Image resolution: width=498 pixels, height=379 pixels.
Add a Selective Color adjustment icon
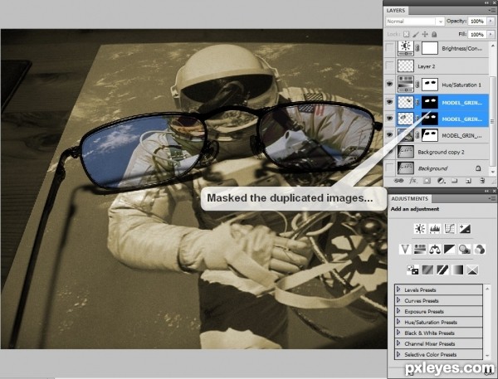tap(472, 270)
